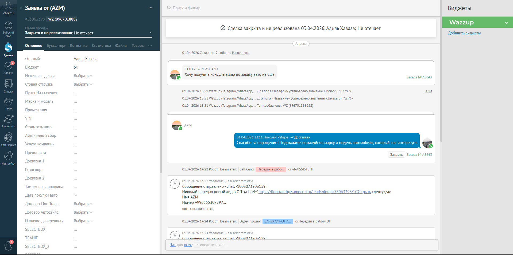Image resolution: width=513 pixels, height=255 pixels.
Task: Click Развернуть link for creation events
Action: 240,53
